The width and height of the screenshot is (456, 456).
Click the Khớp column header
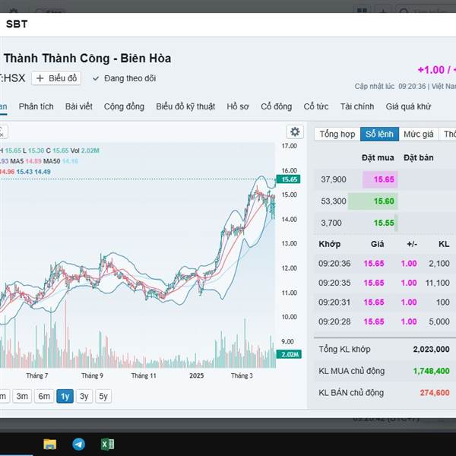(329, 244)
